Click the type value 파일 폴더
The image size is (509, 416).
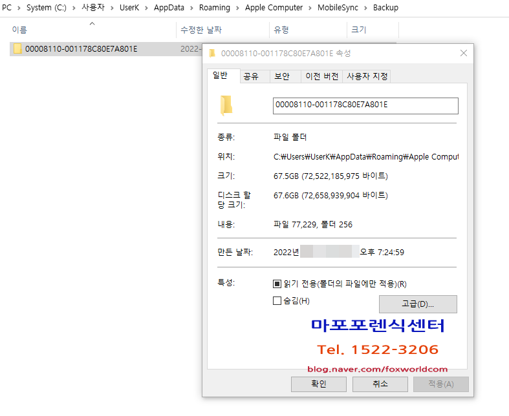click(290, 137)
